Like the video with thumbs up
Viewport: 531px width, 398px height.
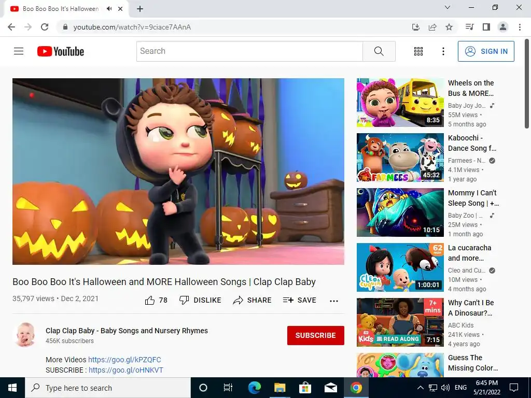[156, 300]
